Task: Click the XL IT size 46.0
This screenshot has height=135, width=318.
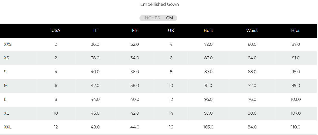Action: point(95,113)
